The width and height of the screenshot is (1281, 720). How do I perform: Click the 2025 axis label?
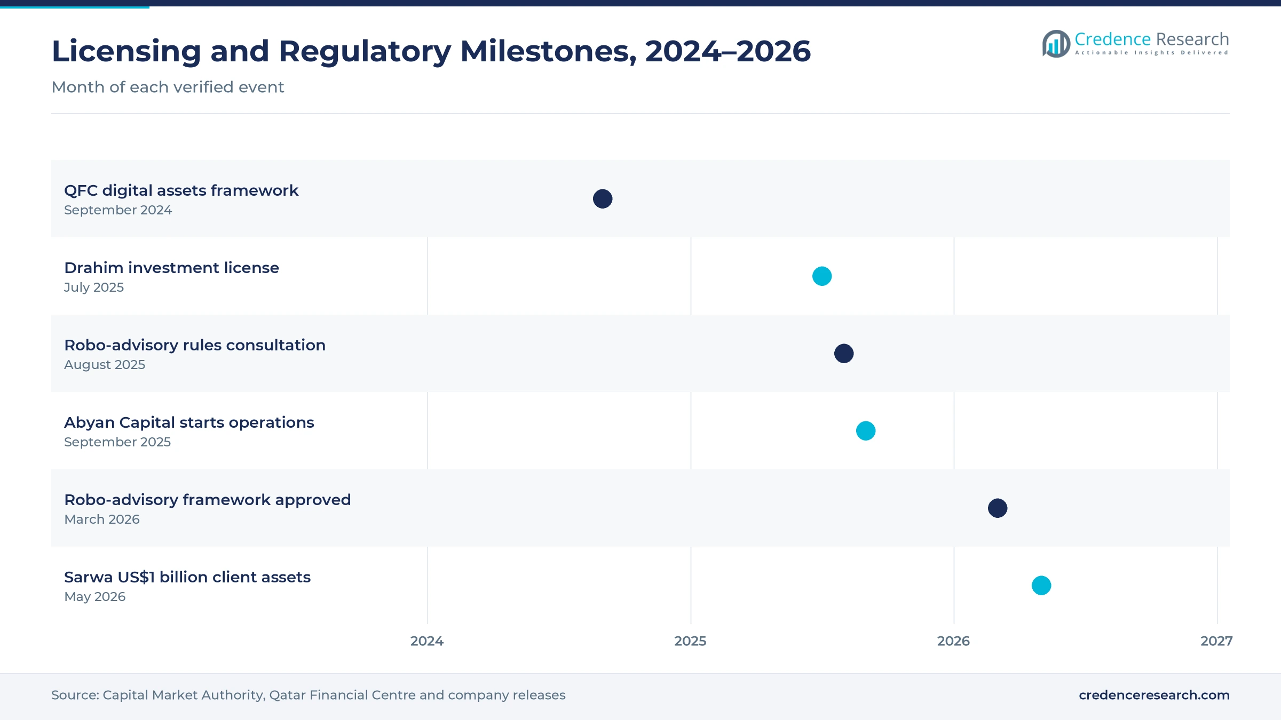pos(690,641)
